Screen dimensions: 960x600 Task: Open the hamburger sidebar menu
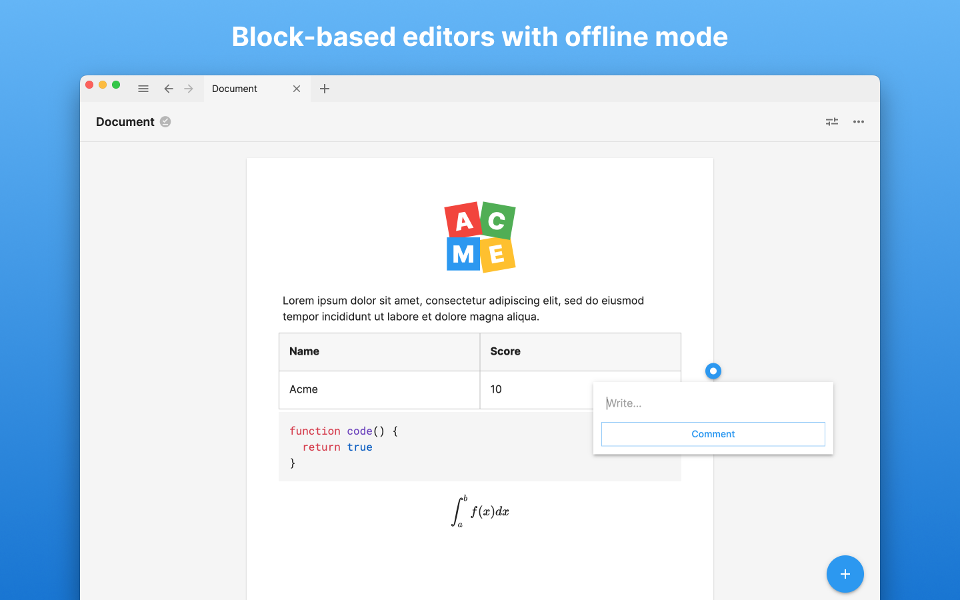coord(143,89)
